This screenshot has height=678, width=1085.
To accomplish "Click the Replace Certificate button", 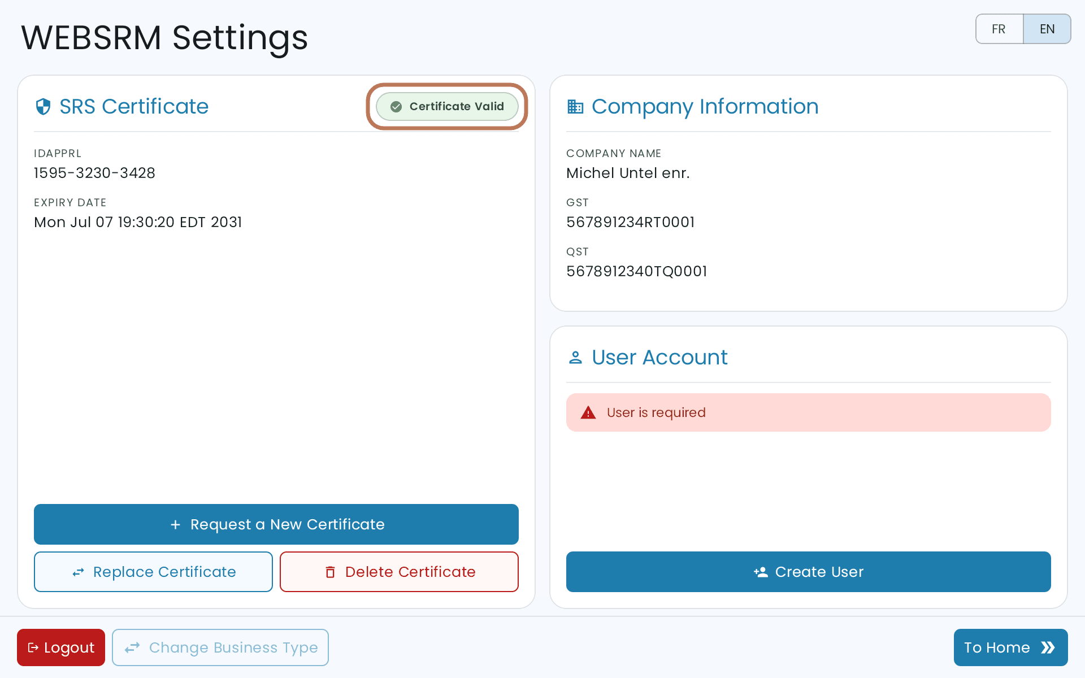I will (x=153, y=572).
